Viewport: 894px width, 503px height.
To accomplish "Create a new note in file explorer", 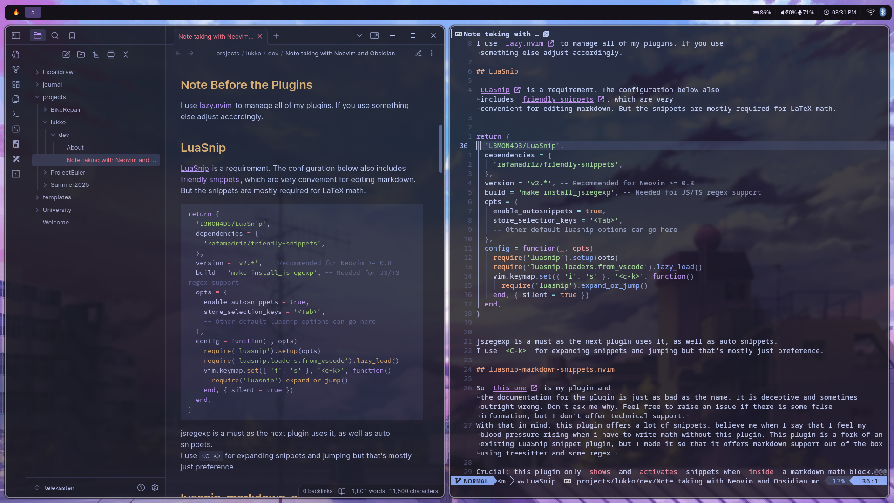I will (66, 54).
